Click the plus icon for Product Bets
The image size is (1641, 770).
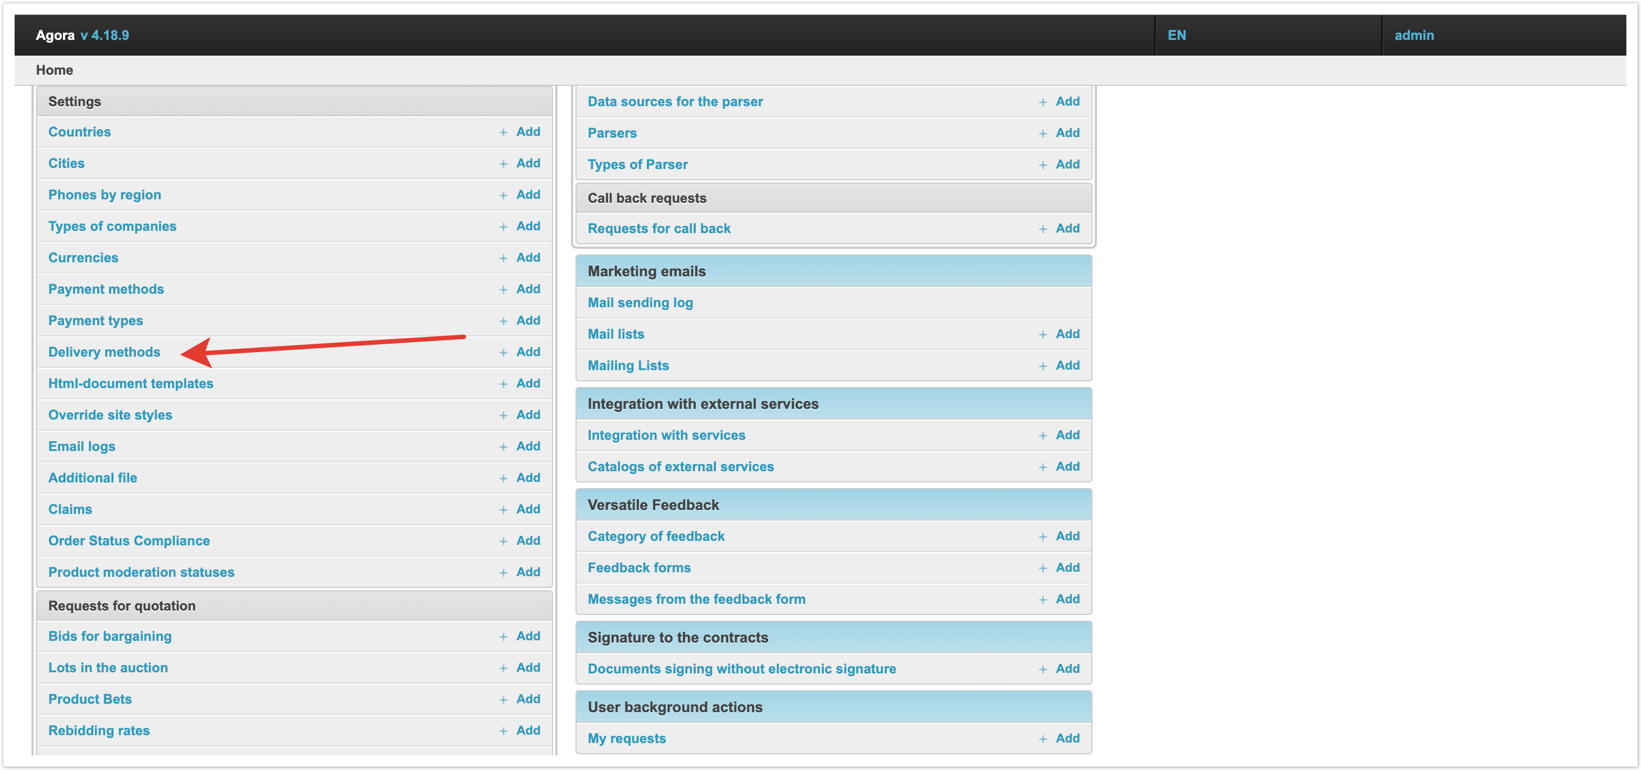pyautogui.click(x=503, y=700)
